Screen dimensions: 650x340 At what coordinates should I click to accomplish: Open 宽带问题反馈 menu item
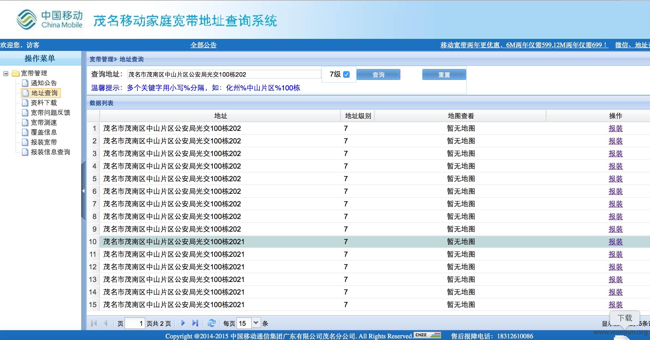click(50, 113)
